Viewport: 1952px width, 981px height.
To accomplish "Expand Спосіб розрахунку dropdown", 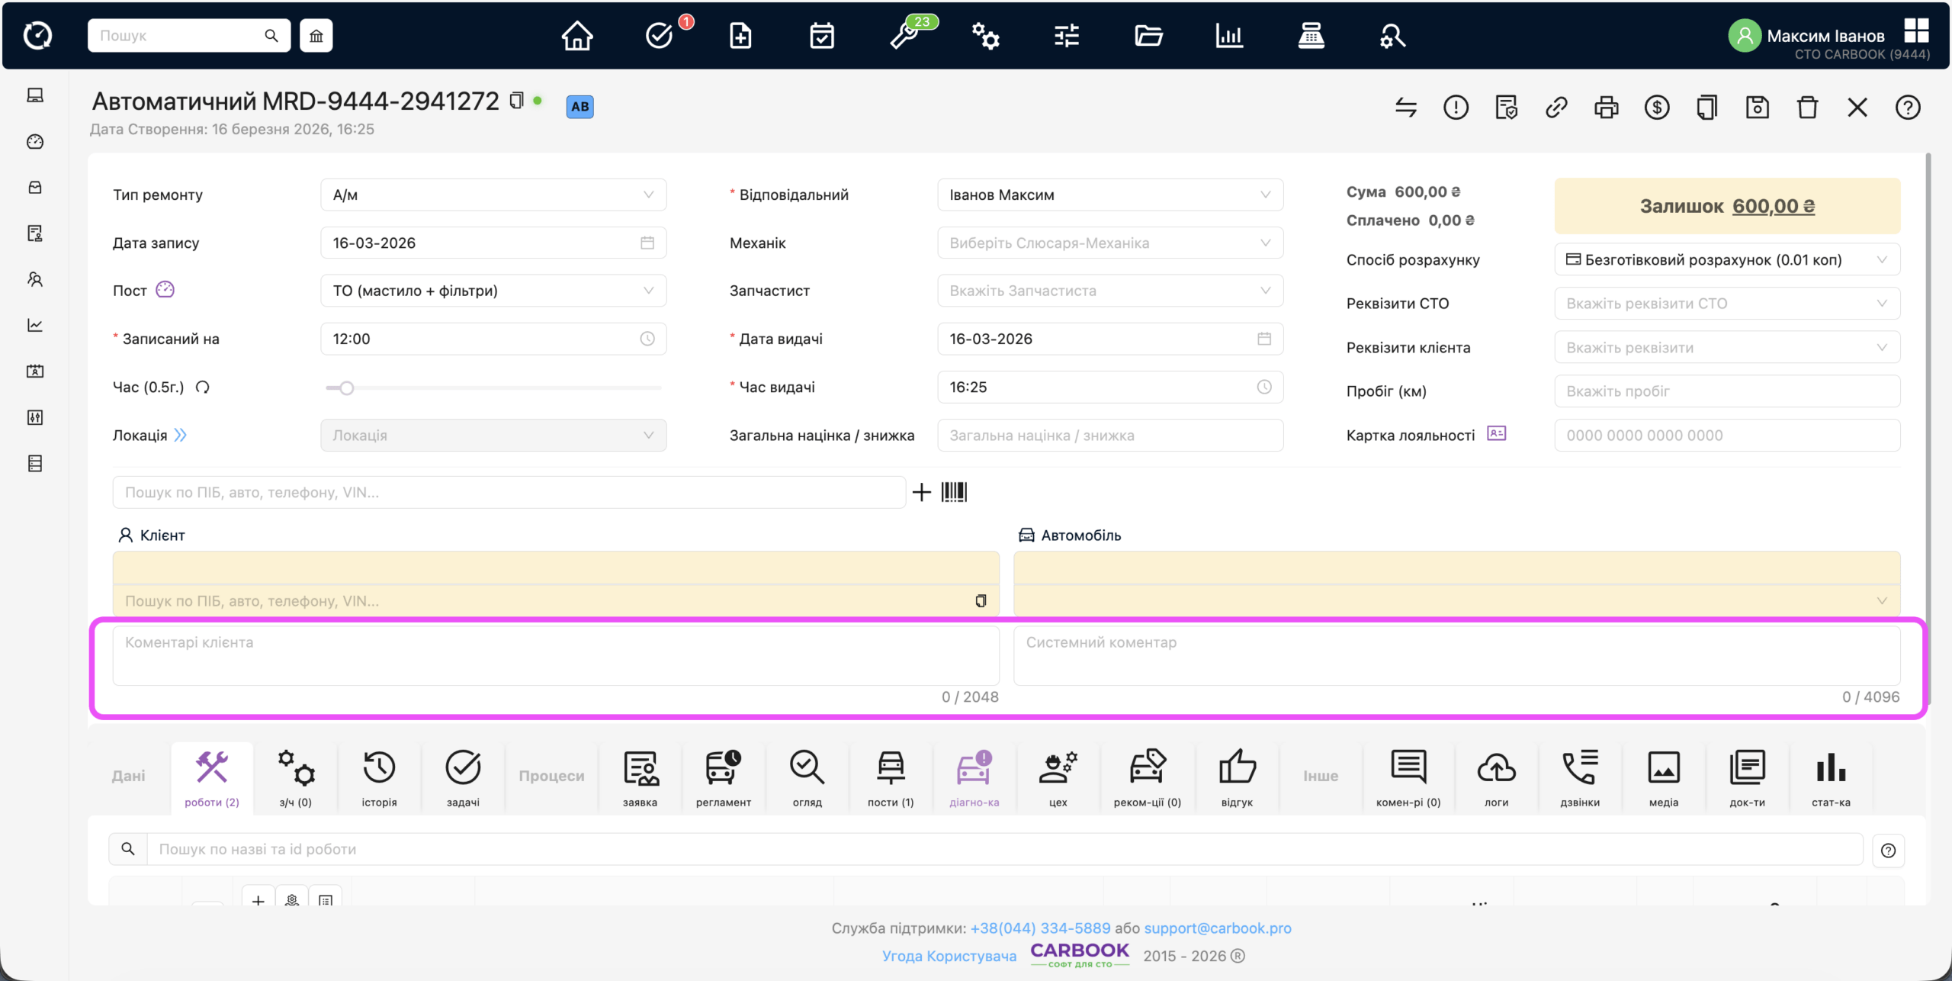I will pyautogui.click(x=1726, y=260).
